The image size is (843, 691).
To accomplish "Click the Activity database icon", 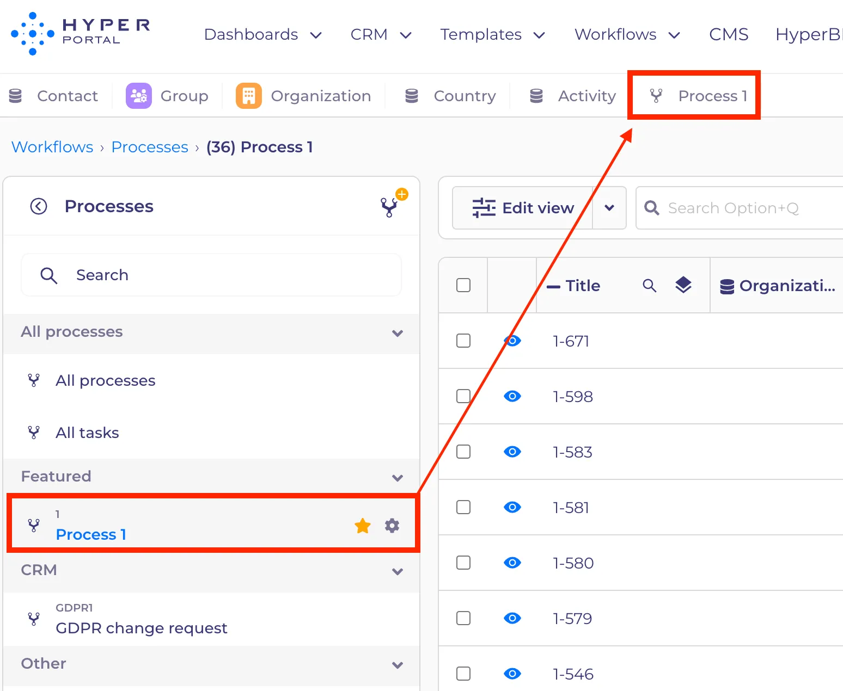I will (536, 96).
